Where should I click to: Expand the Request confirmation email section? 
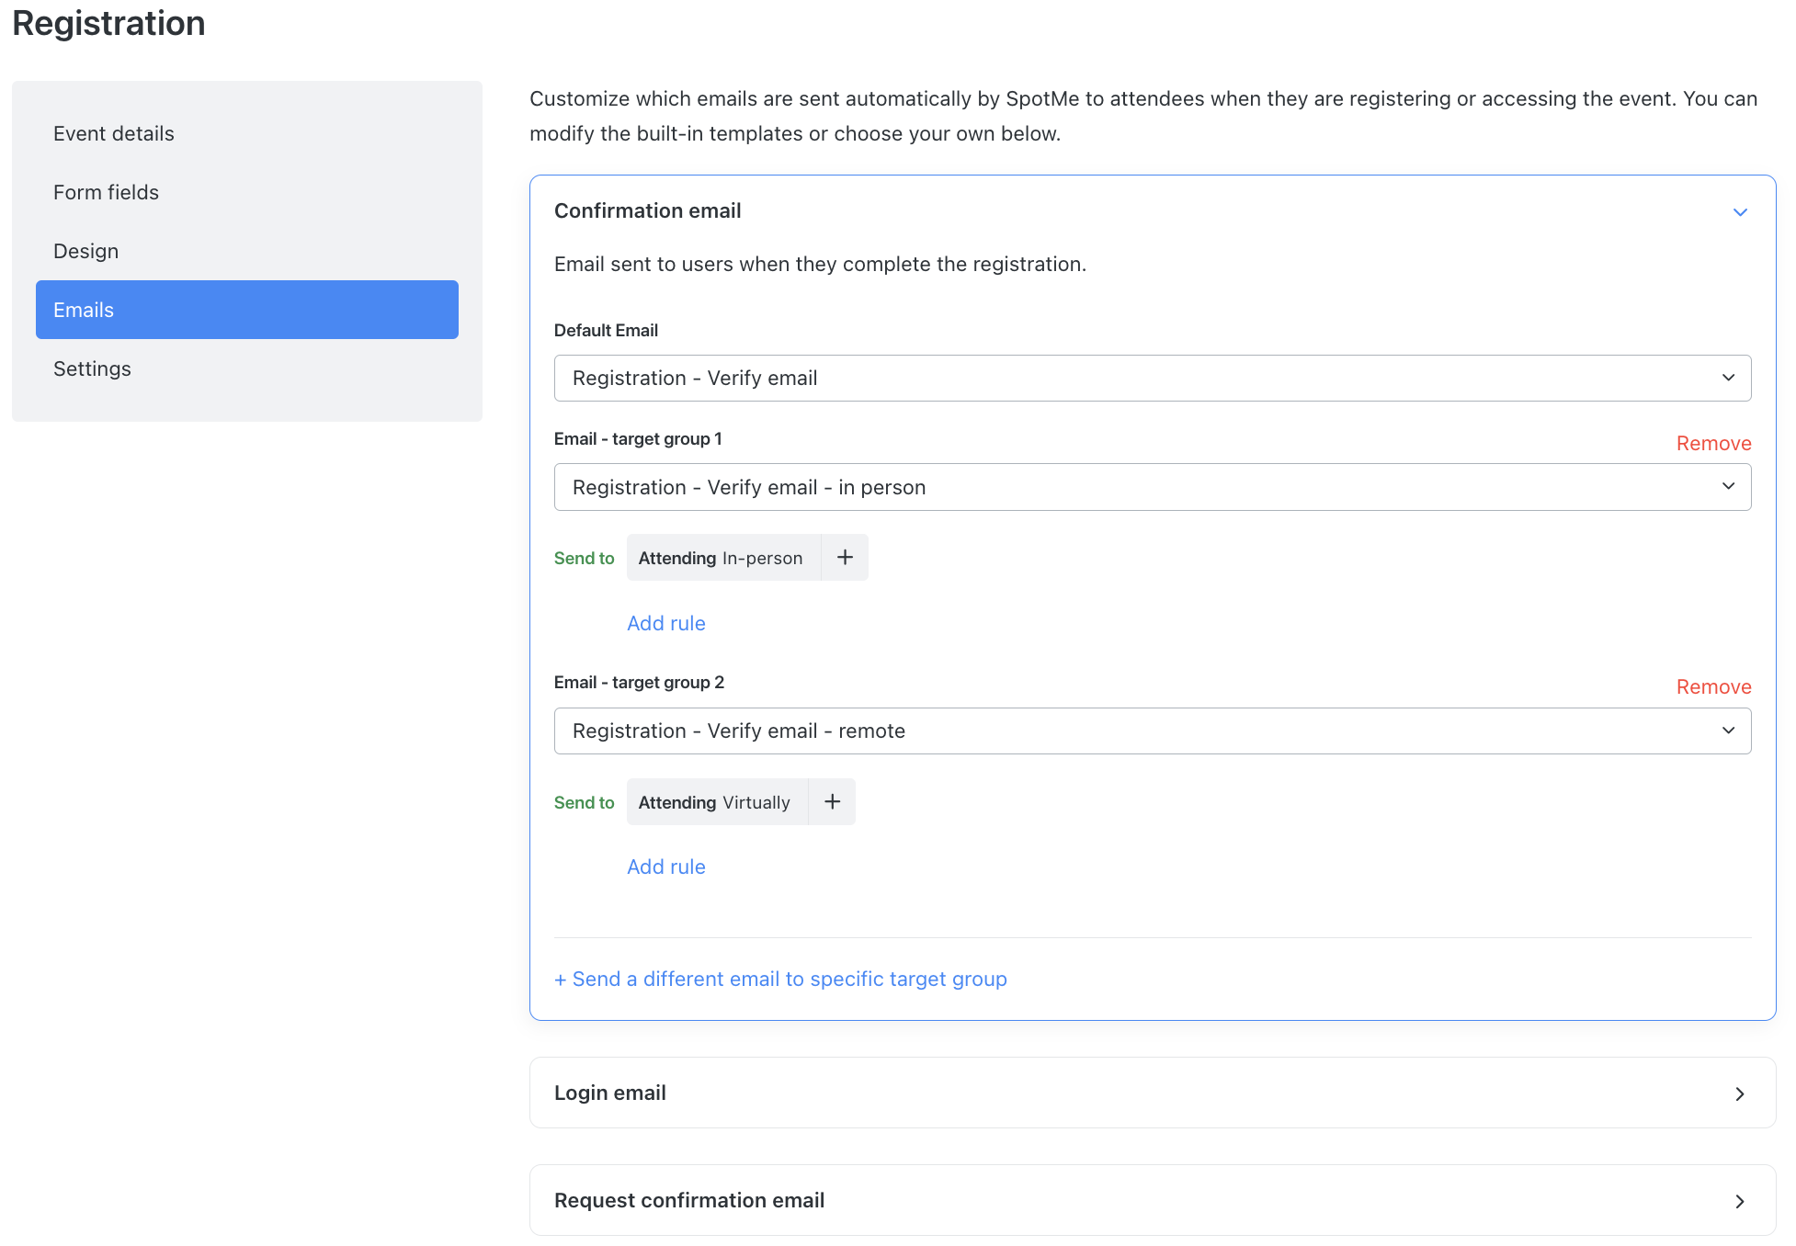pyautogui.click(x=1153, y=1200)
